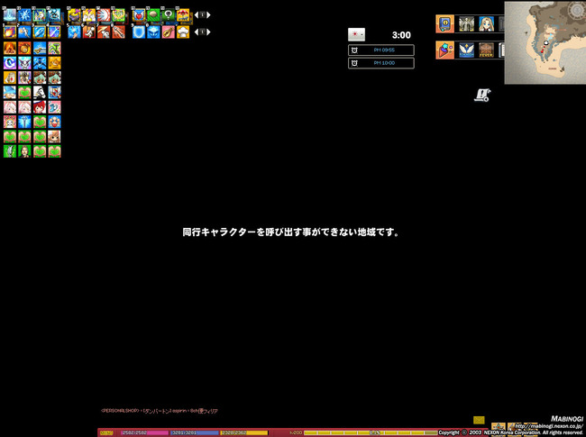Select the pink pickaxe tool icon
The width and height of the screenshot is (586, 437).
(x=54, y=48)
